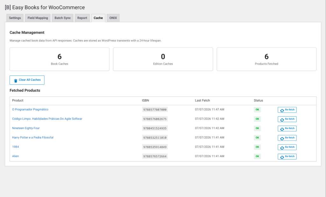Re-fetch the Alien product
The width and height of the screenshot is (326, 197).
click(287, 156)
